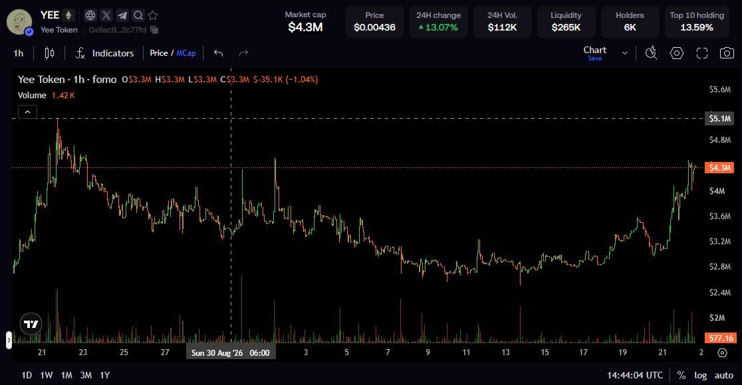
Task: Change chart style with candlestick icon
Action: (49, 53)
